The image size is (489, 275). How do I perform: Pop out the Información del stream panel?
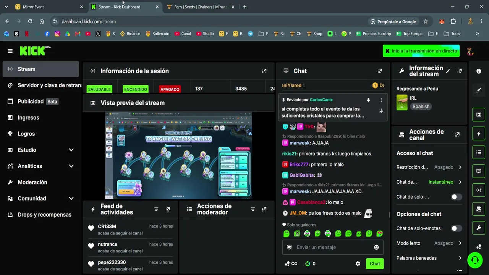pyautogui.click(x=460, y=71)
